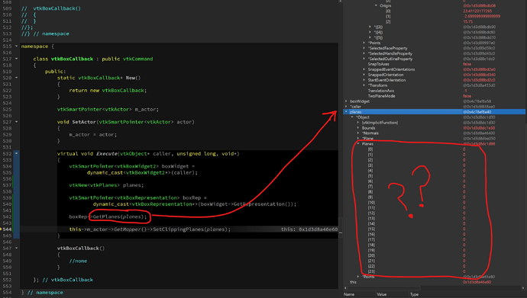Select Planes element [10]
This screenshot has width=527, height=298.
click(x=435, y=203)
